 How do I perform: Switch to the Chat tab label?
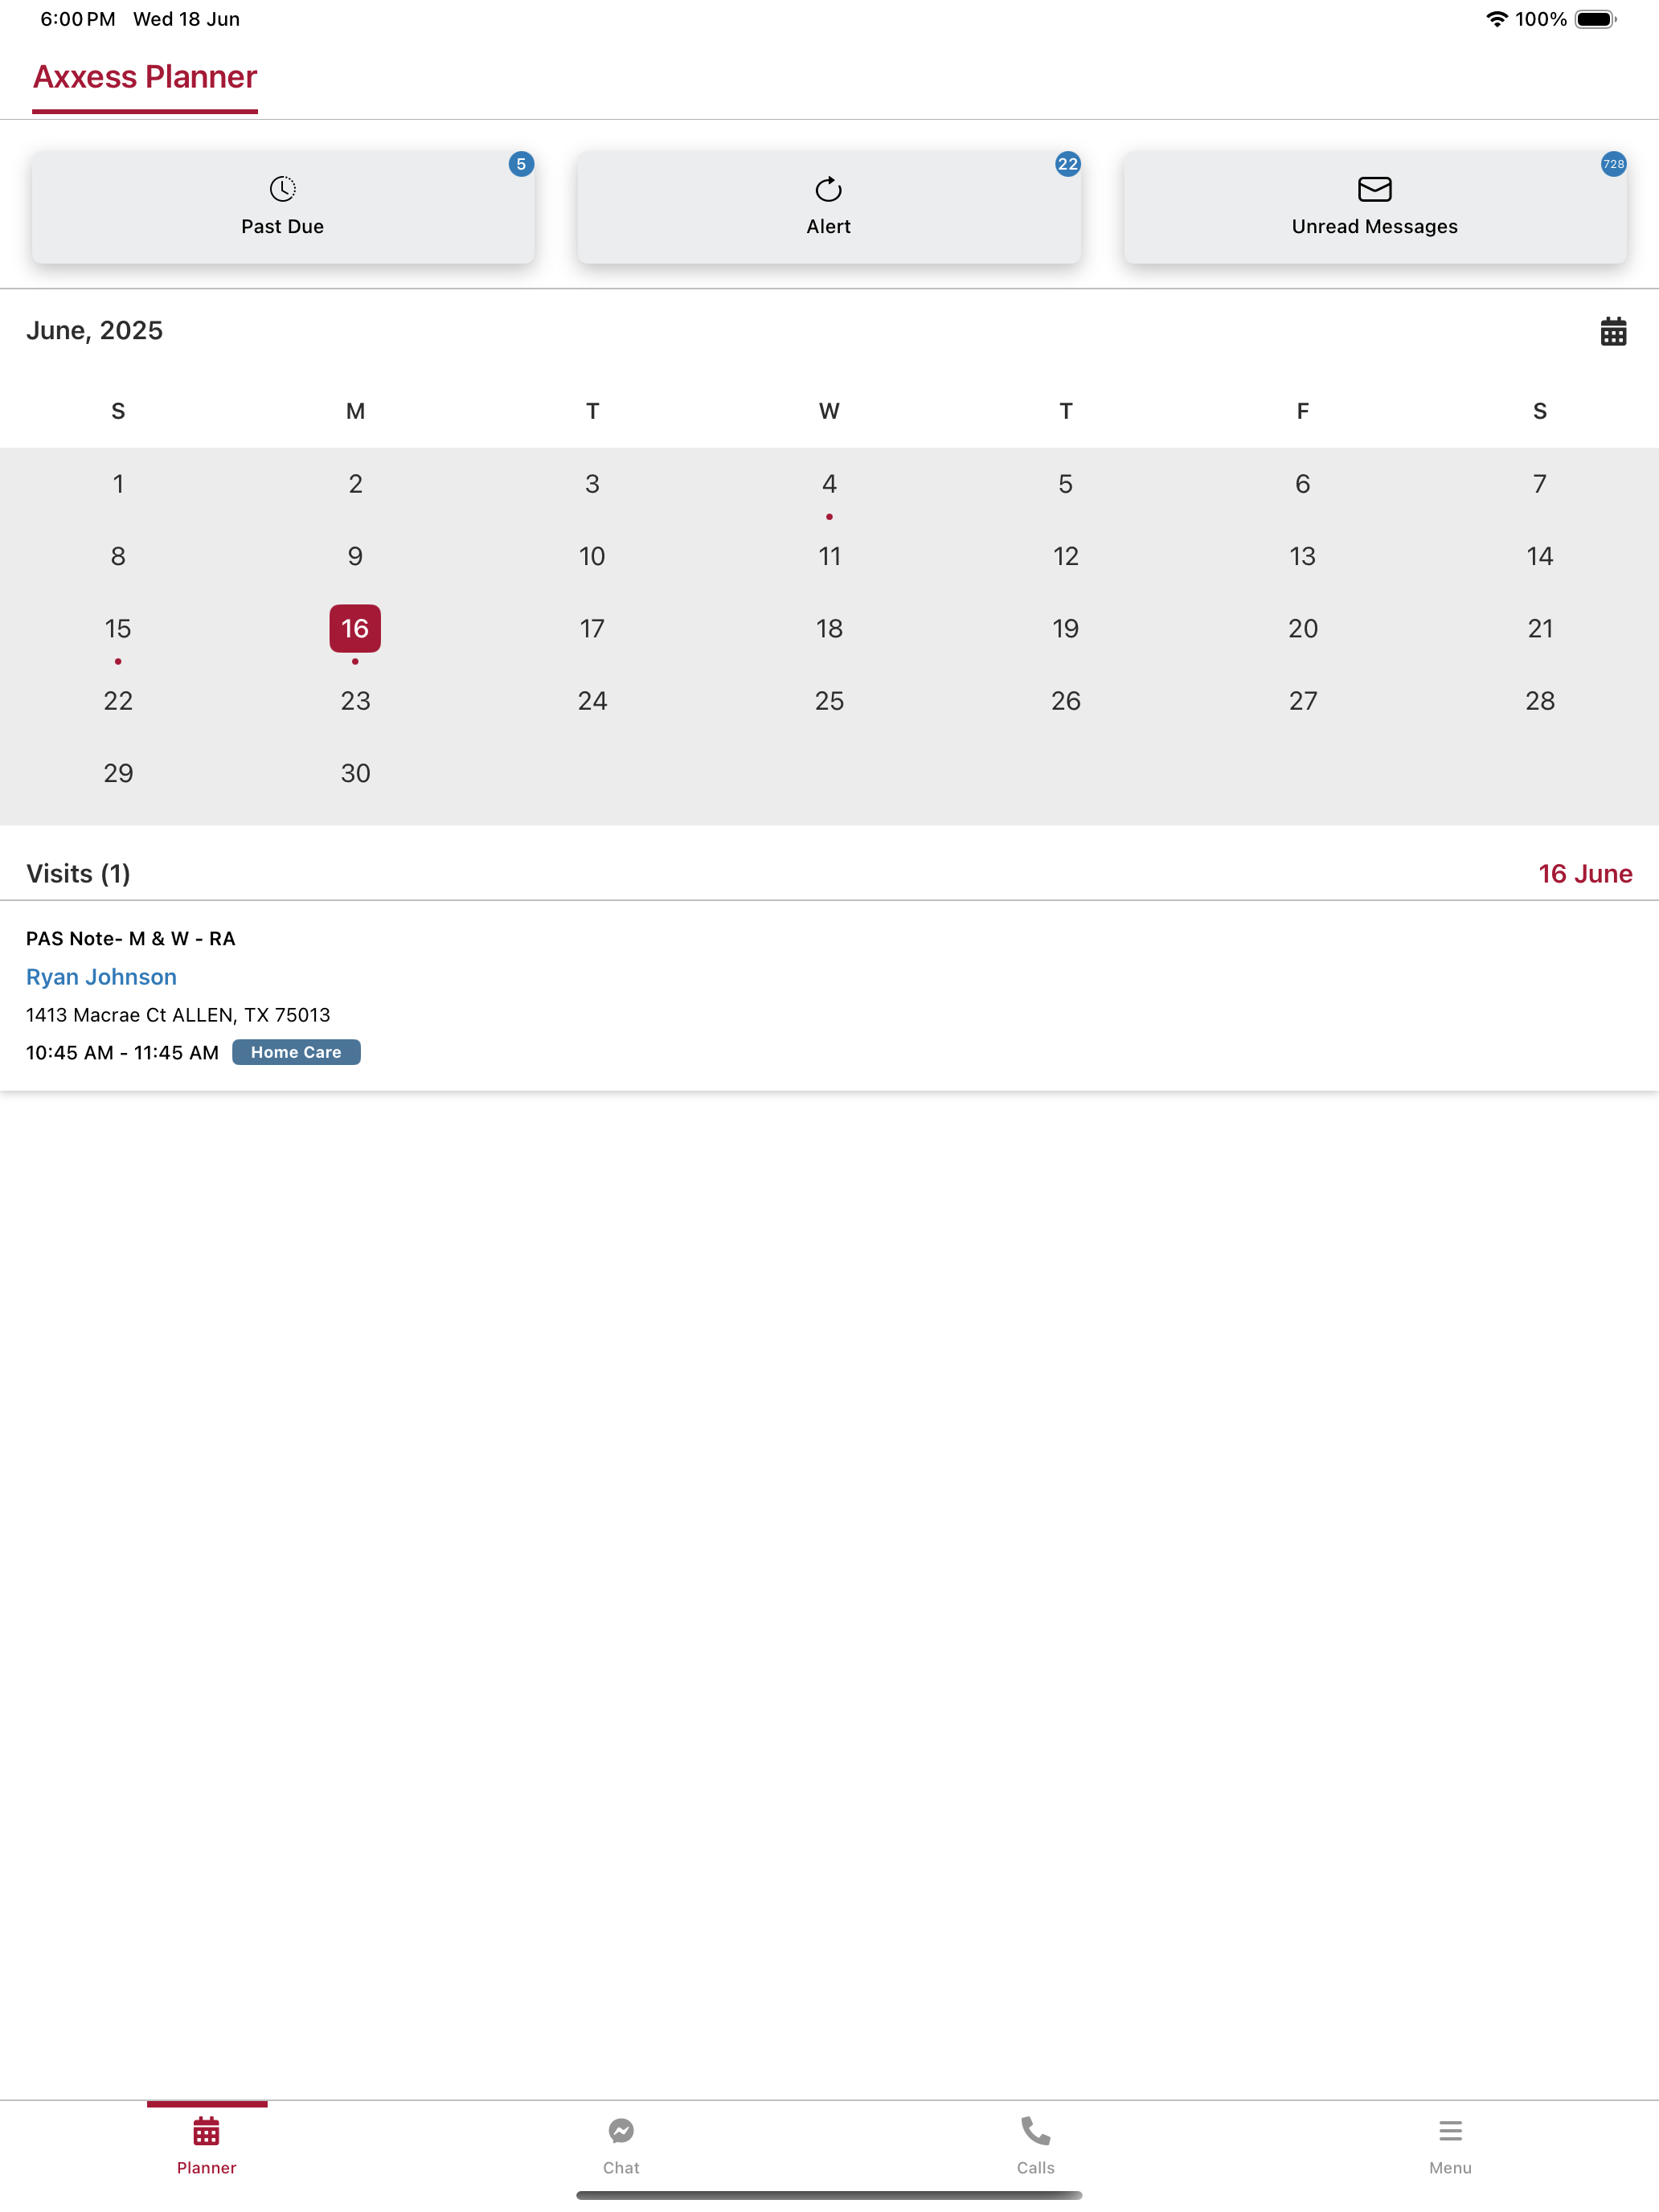tap(621, 2168)
